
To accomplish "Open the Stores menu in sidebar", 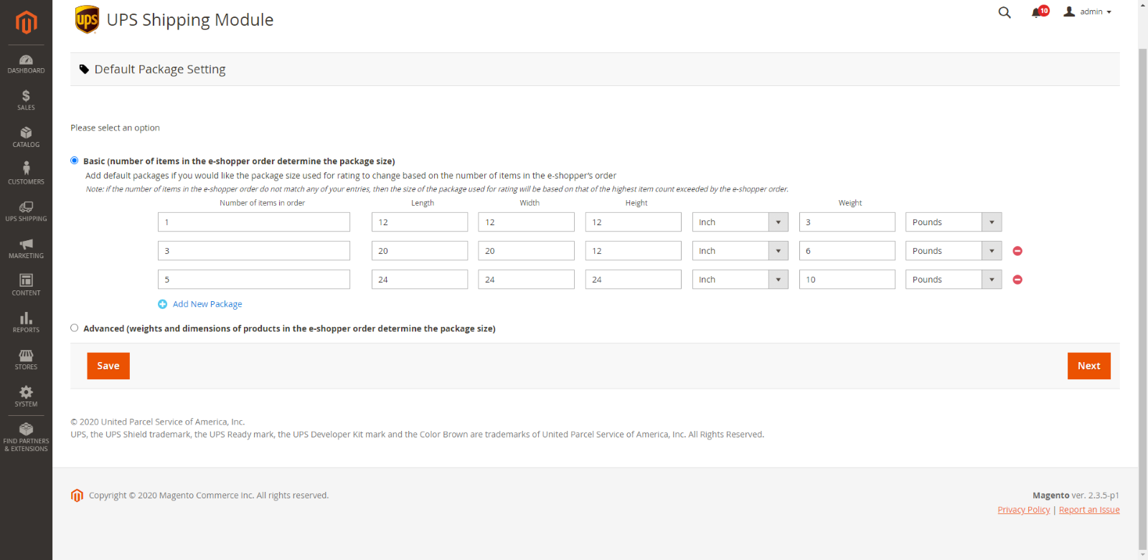I will coord(26,360).
